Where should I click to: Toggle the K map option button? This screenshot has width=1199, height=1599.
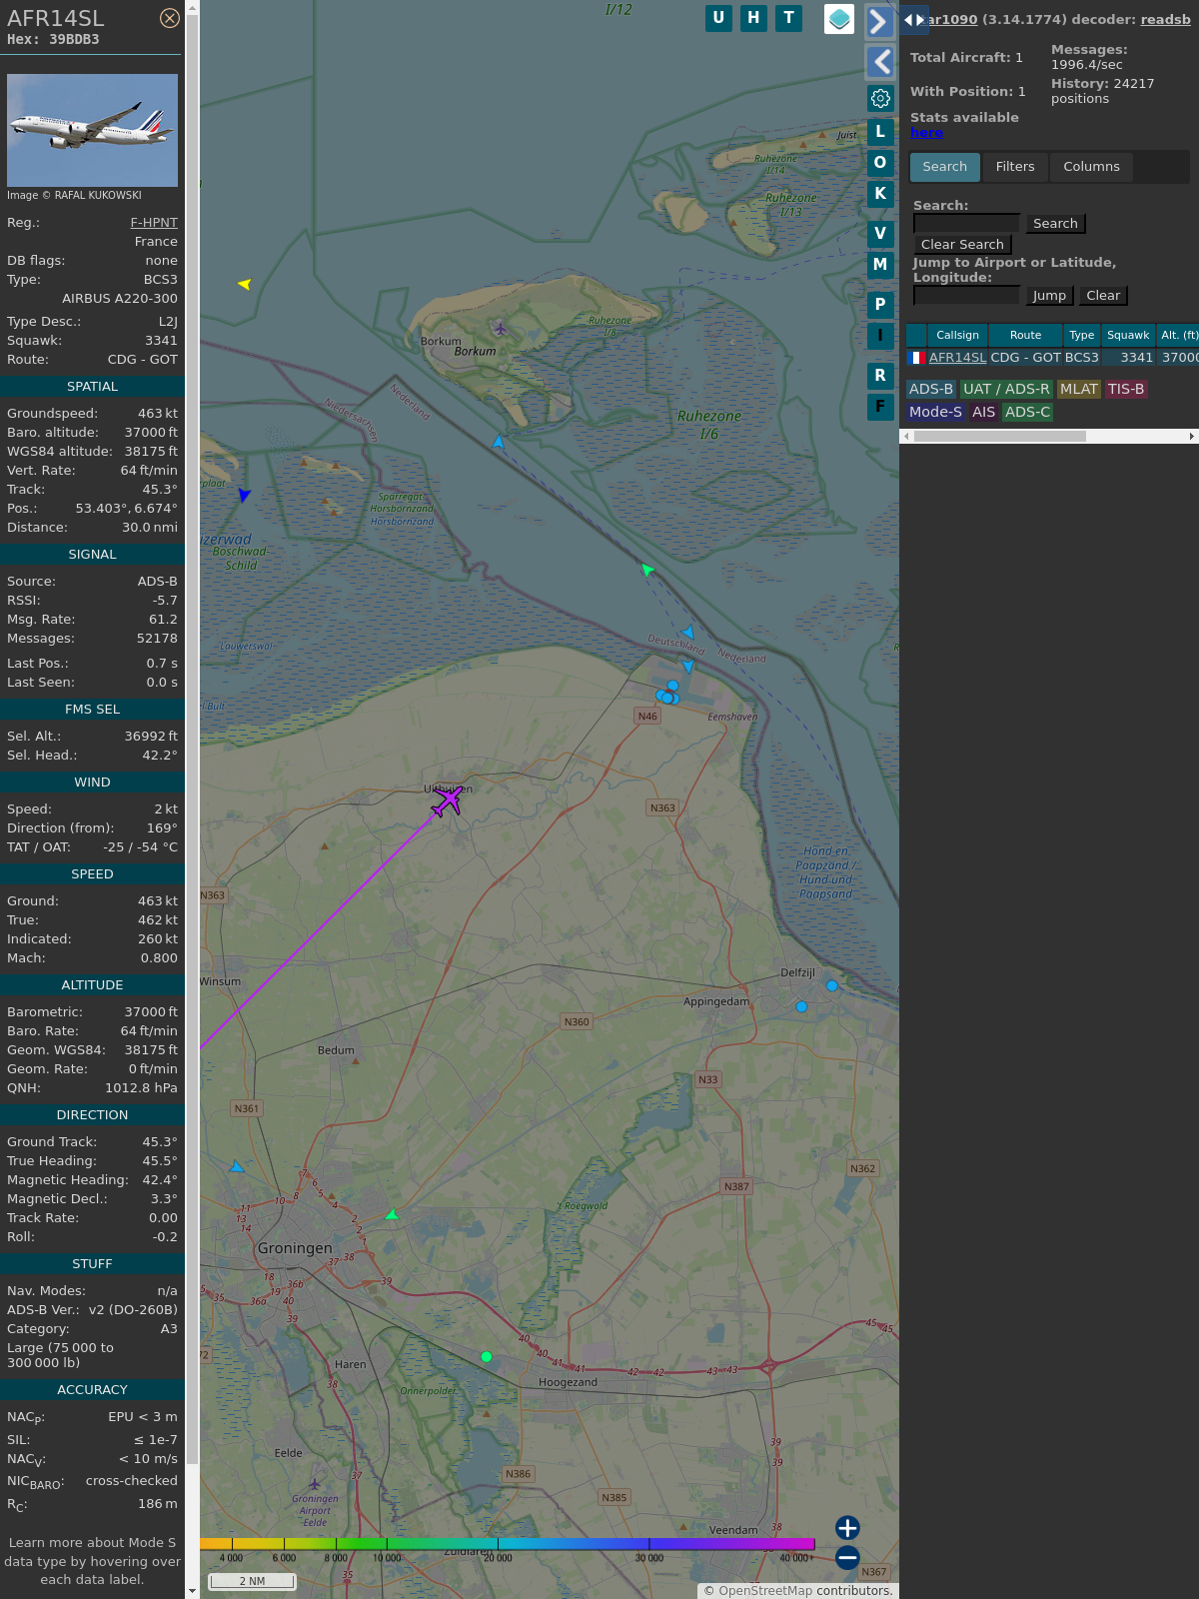pos(880,194)
